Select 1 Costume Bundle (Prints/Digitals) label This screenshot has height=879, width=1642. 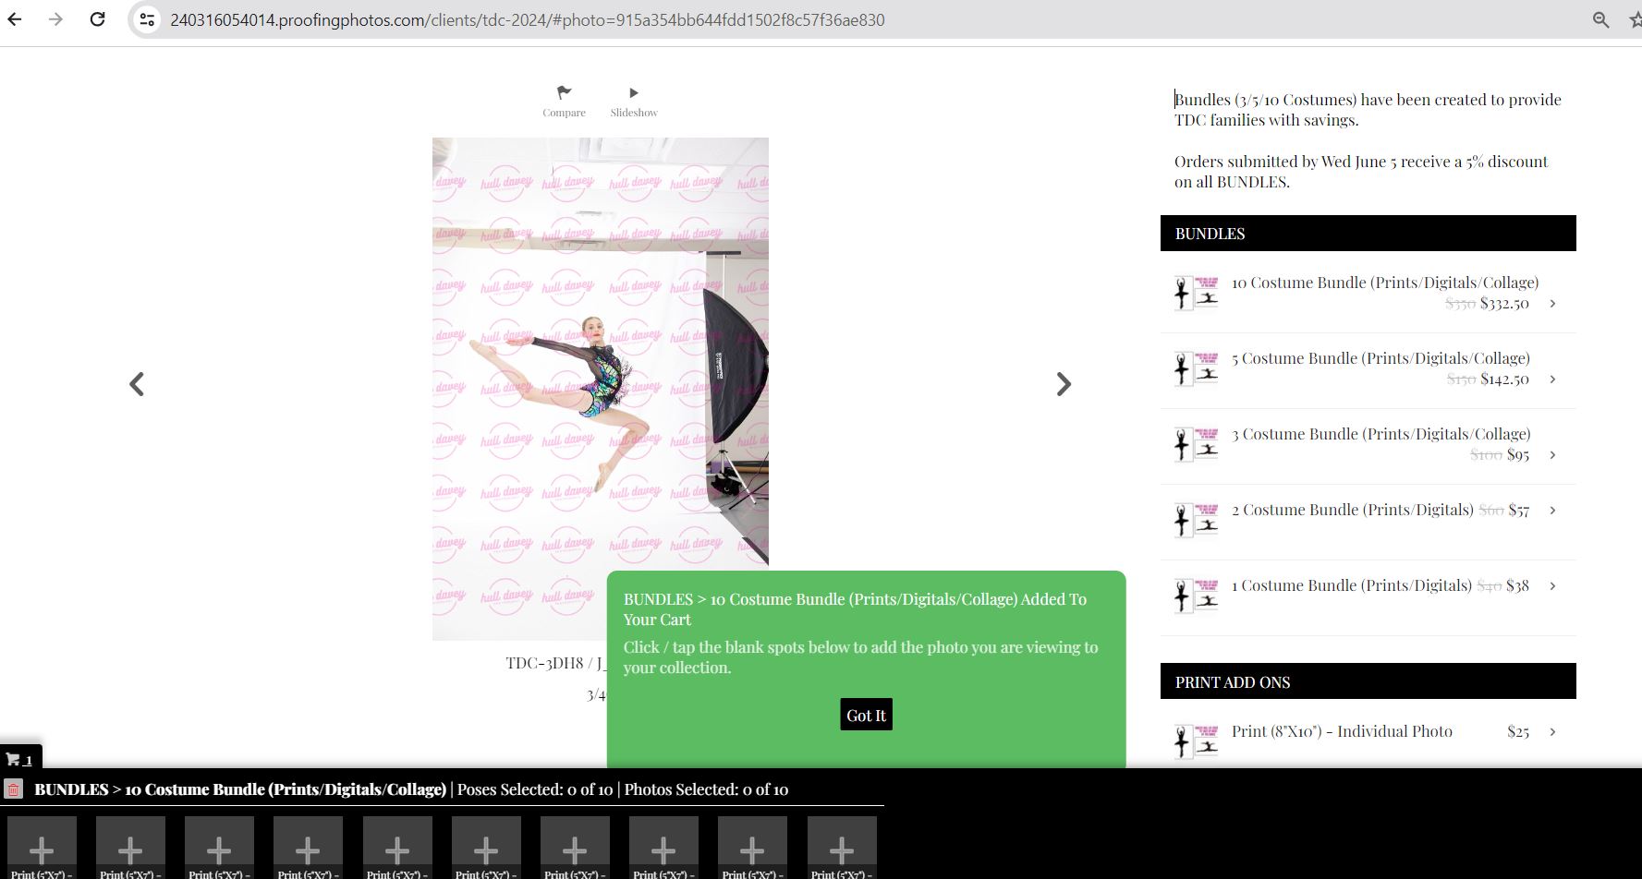pos(1351,585)
